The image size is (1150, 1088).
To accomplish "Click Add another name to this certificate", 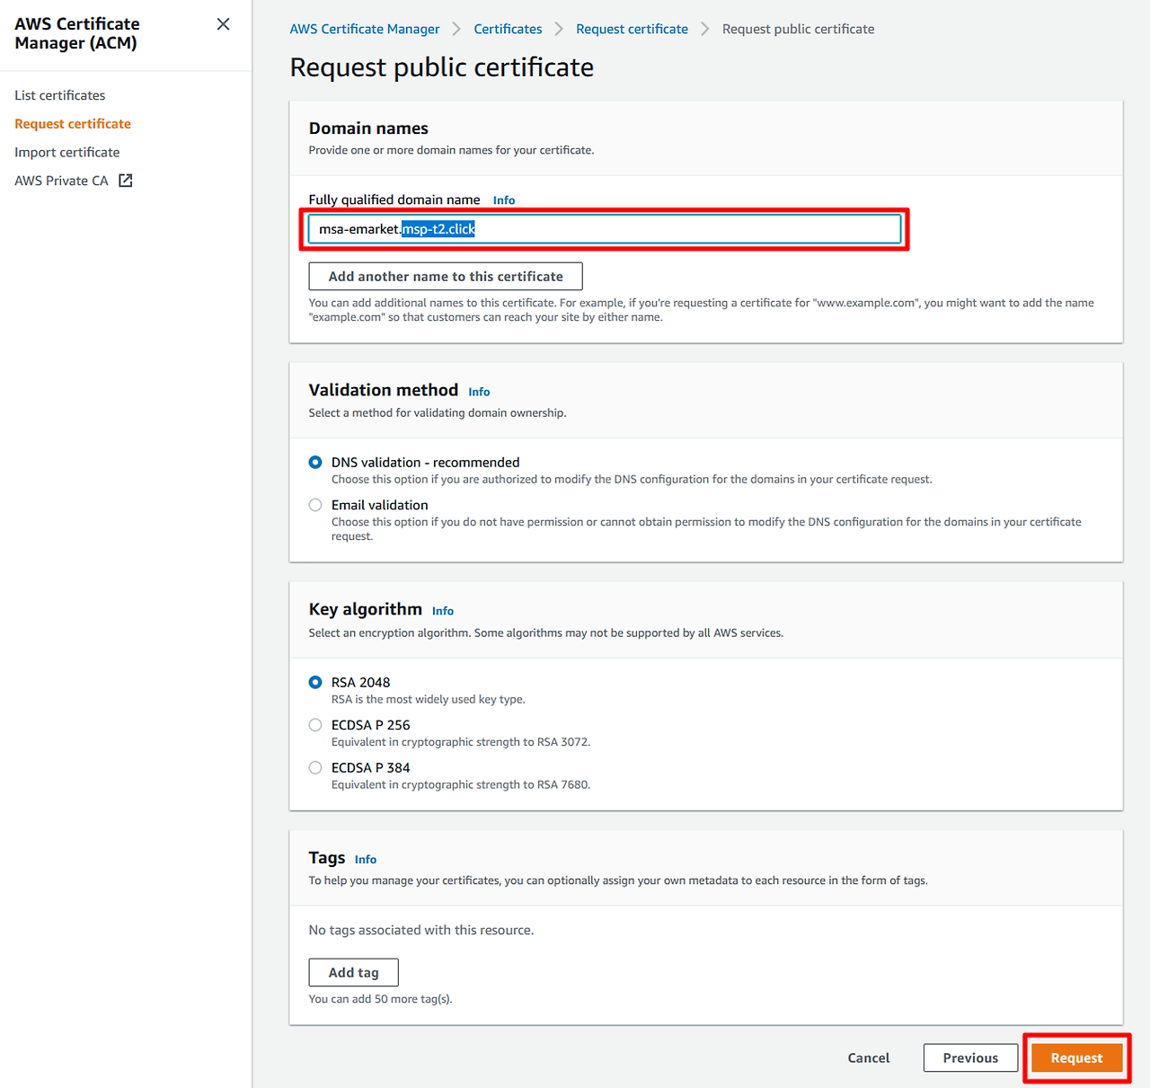I will (x=446, y=277).
